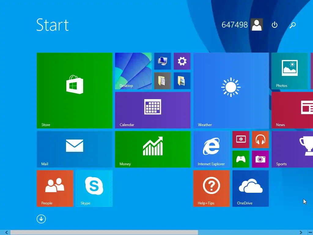Open the Weather tile
The height and width of the screenshot is (235, 313).
231,91
